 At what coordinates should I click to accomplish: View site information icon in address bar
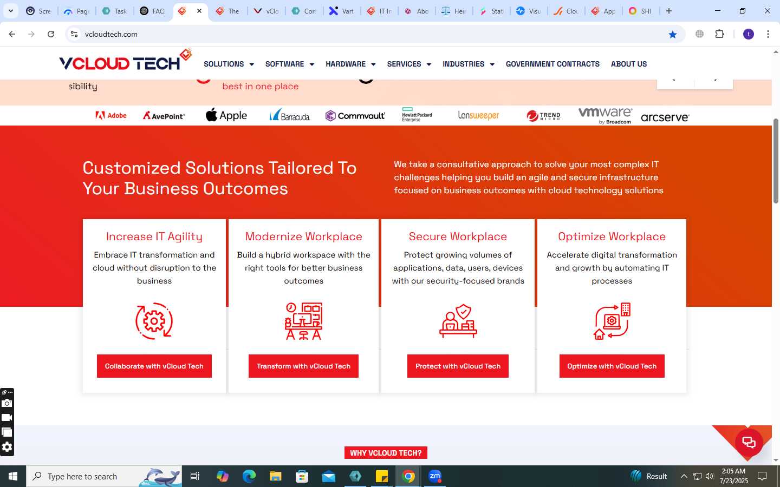(x=74, y=34)
